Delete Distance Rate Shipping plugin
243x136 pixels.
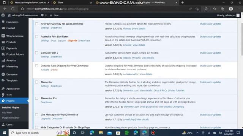(x=54, y=70)
